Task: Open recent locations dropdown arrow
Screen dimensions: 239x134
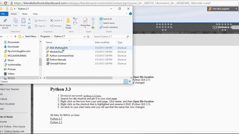Action: click(x=11, y=36)
